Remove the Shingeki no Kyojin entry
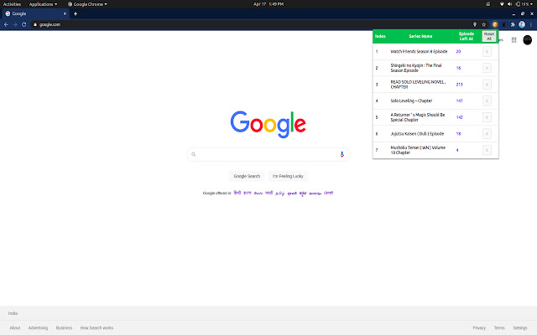The width and height of the screenshot is (537, 335). [x=487, y=68]
